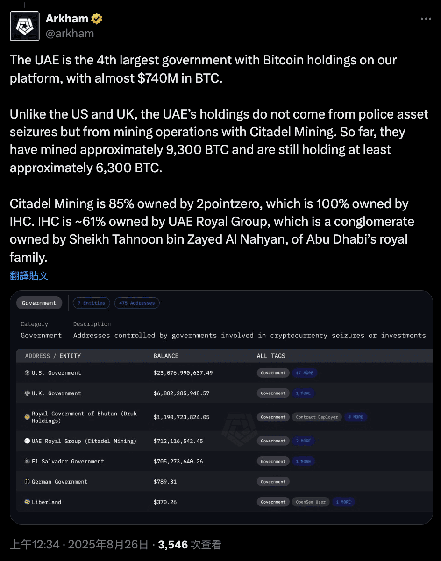Open the embedded Arkham table image
The height and width of the screenshot is (561, 441).
221,407
